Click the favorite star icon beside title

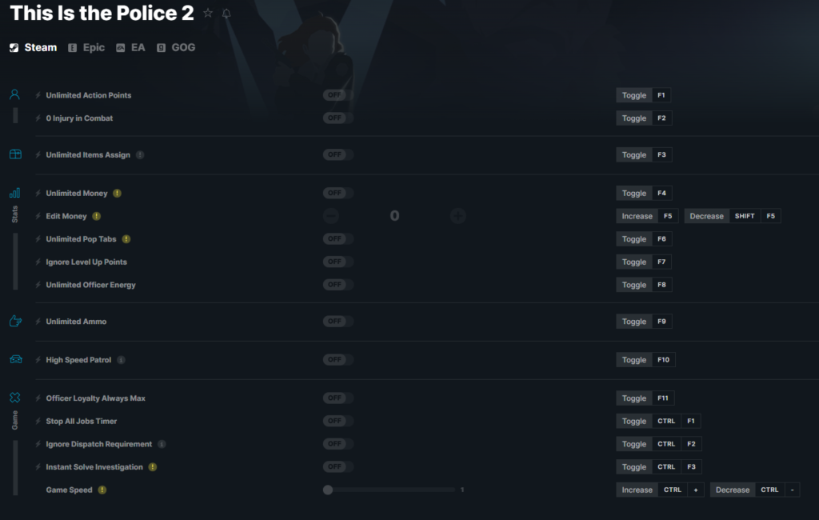coord(208,13)
